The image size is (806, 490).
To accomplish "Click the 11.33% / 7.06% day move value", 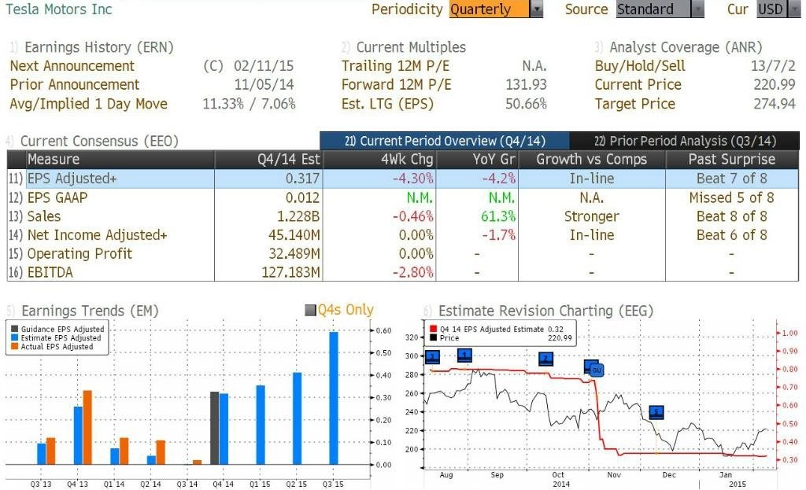I will click(x=249, y=104).
